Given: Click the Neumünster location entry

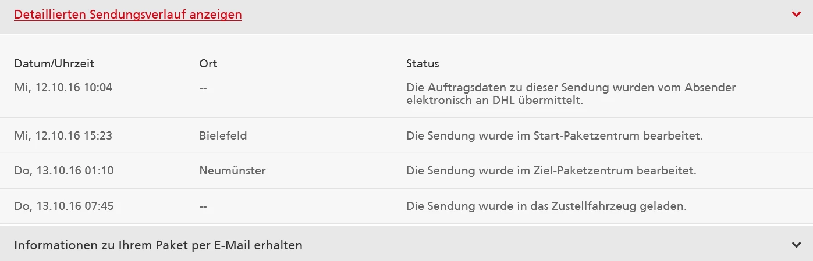Looking at the screenshot, I should pos(232,171).
